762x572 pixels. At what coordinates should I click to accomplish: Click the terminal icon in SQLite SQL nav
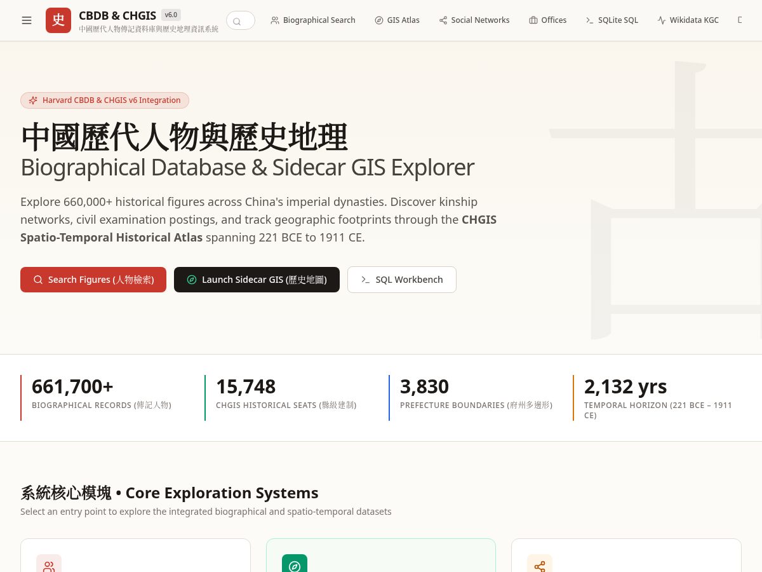pos(590,20)
